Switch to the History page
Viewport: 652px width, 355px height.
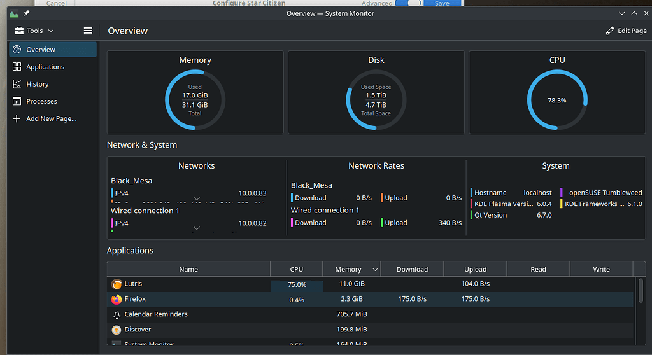click(38, 84)
